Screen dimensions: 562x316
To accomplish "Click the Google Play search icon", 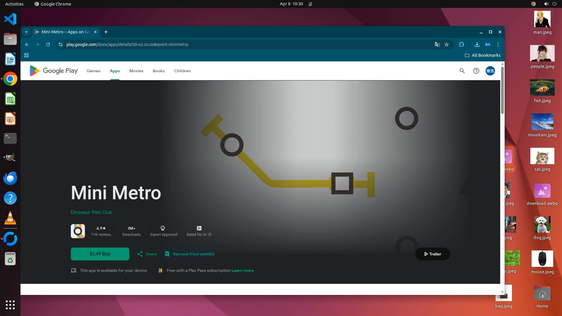I will pos(462,71).
